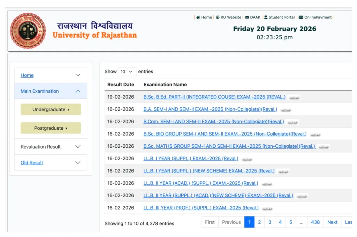Click the Undergraduate button
The image size is (357, 237).
click(x=51, y=109)
